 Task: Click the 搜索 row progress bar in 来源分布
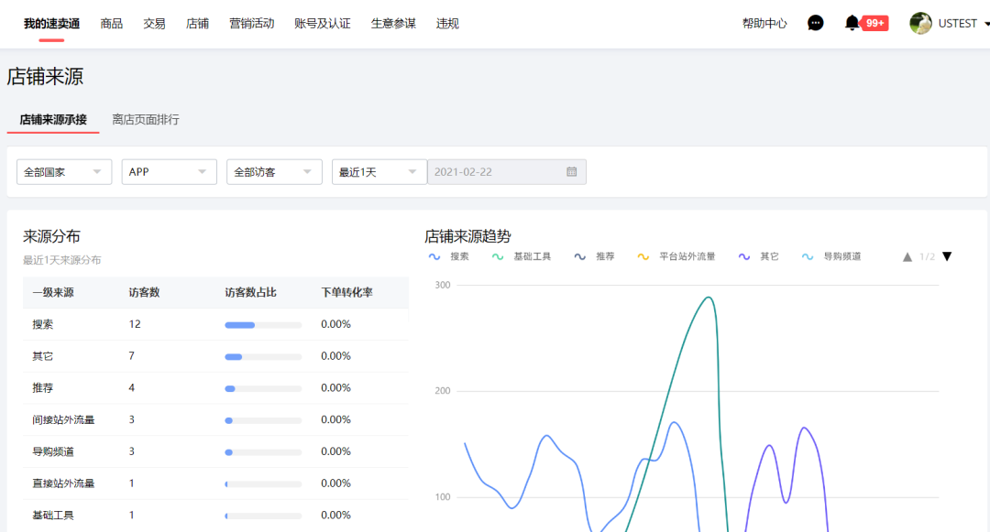[x=263, y=324]
